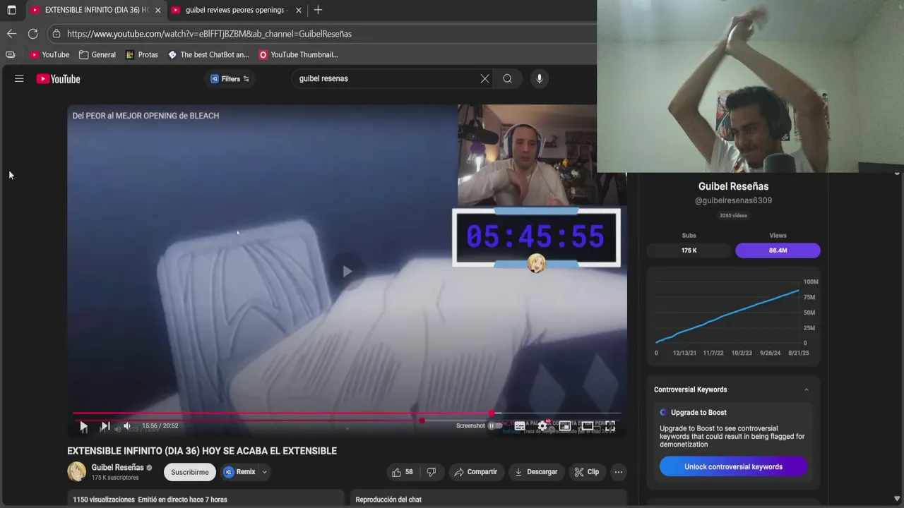Enter fullscreen with the player icon

point(609,426)
